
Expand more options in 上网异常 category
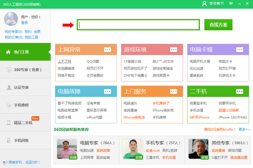pyautogui.click(x=107, y=50)
